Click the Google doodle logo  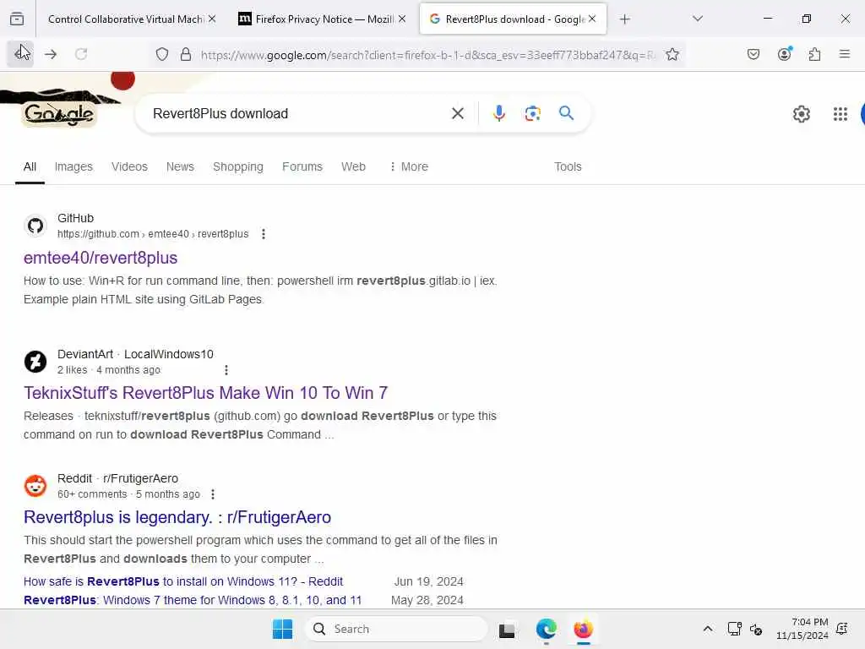point(59,114)
